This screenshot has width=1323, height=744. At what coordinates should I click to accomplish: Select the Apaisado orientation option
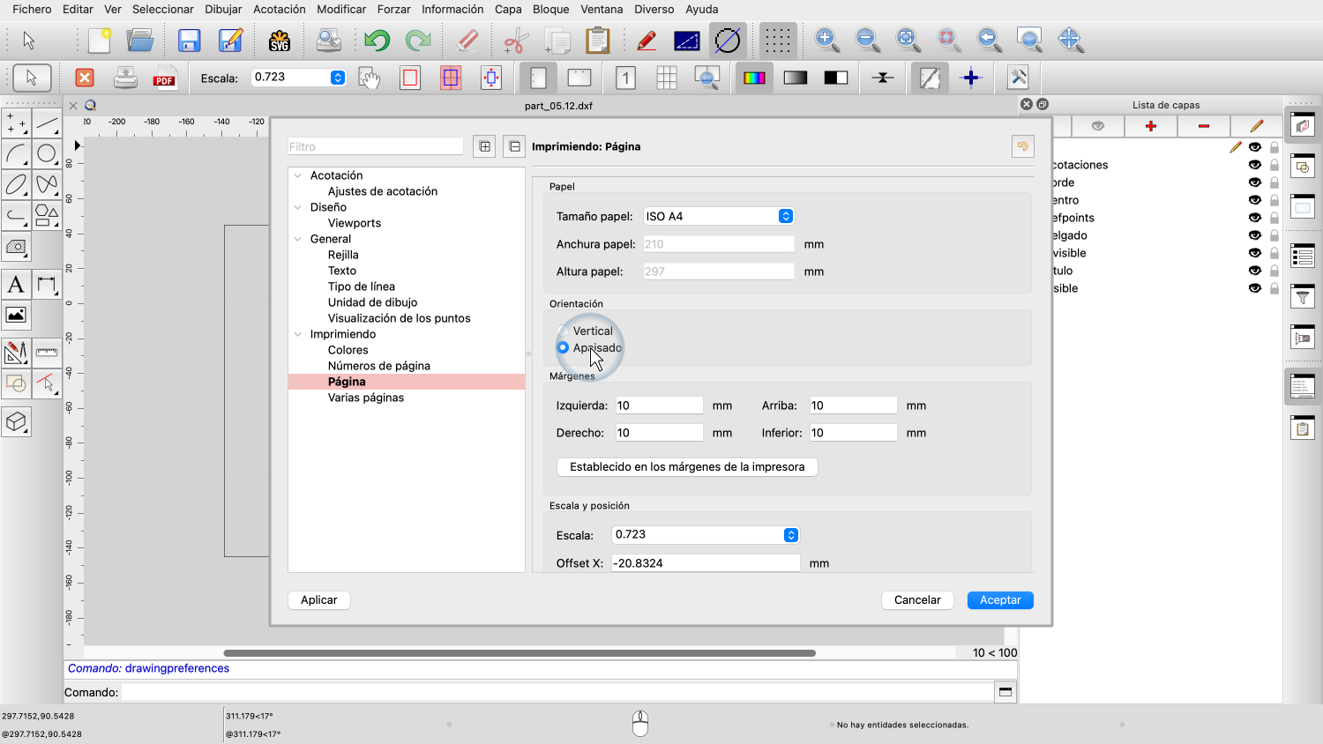click(x=563, y=348)
